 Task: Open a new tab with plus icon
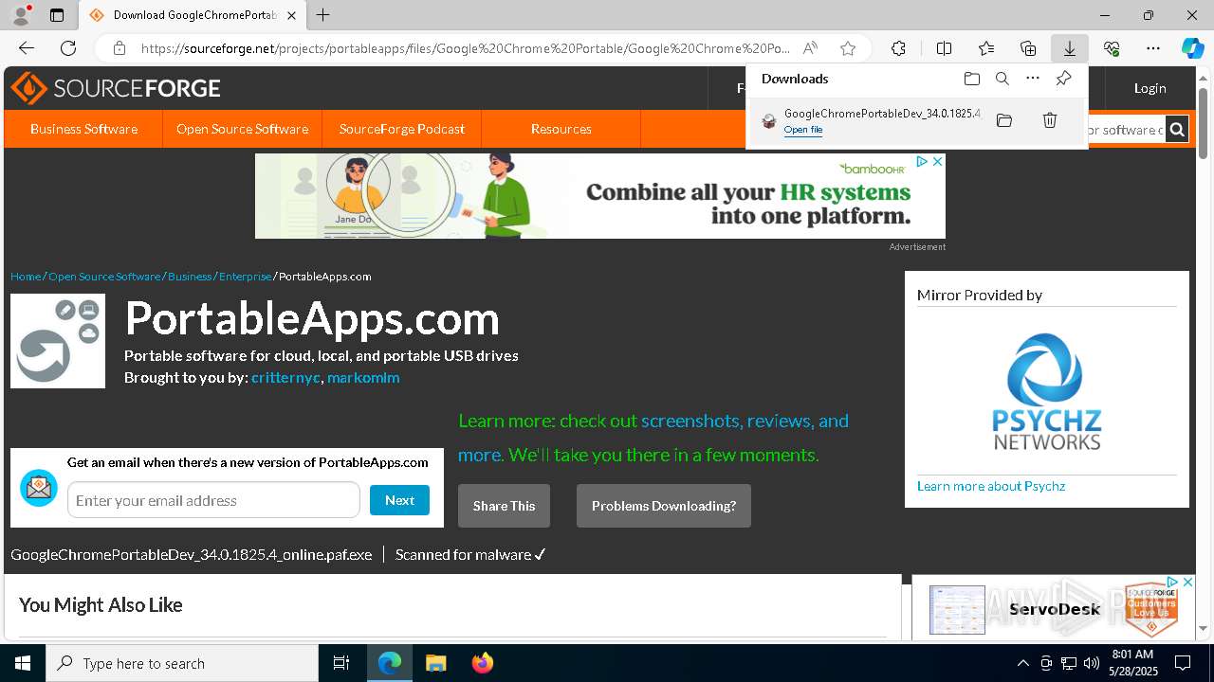pos(323,15)
